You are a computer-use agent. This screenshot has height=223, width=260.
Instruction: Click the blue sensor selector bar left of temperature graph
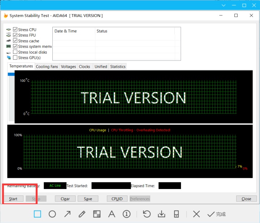tap(11, 74)
